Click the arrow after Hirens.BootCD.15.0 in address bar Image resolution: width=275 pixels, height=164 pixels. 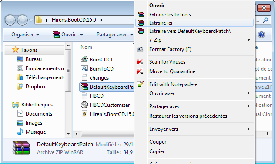101,20
